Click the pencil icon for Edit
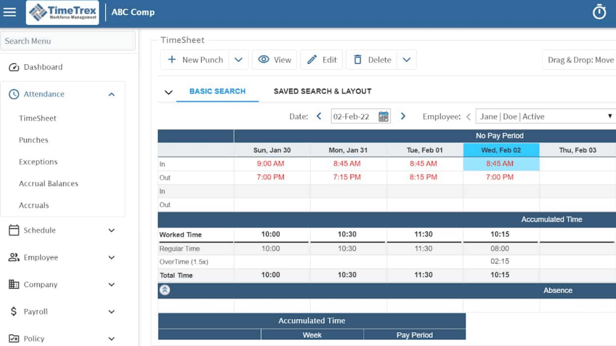This screenshot has height=346, width=616. (312, 60)
